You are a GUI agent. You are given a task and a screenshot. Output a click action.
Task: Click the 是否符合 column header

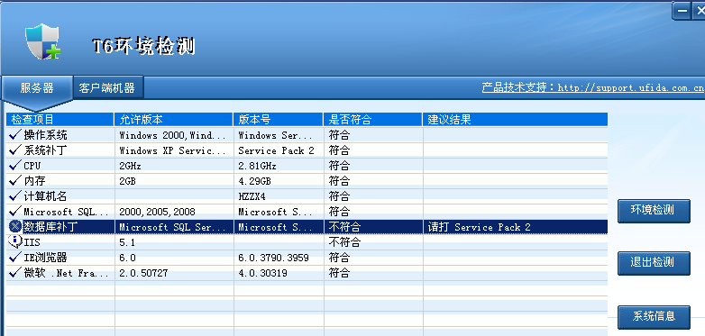pyautogui.click(x=372, y=119)
